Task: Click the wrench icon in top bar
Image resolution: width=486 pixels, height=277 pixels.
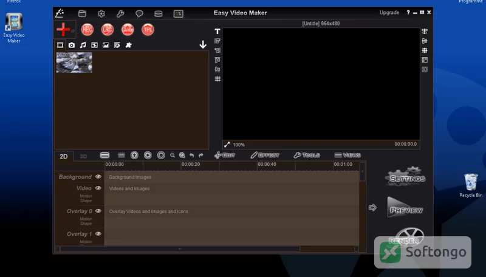Action: (x=120, y=13)
